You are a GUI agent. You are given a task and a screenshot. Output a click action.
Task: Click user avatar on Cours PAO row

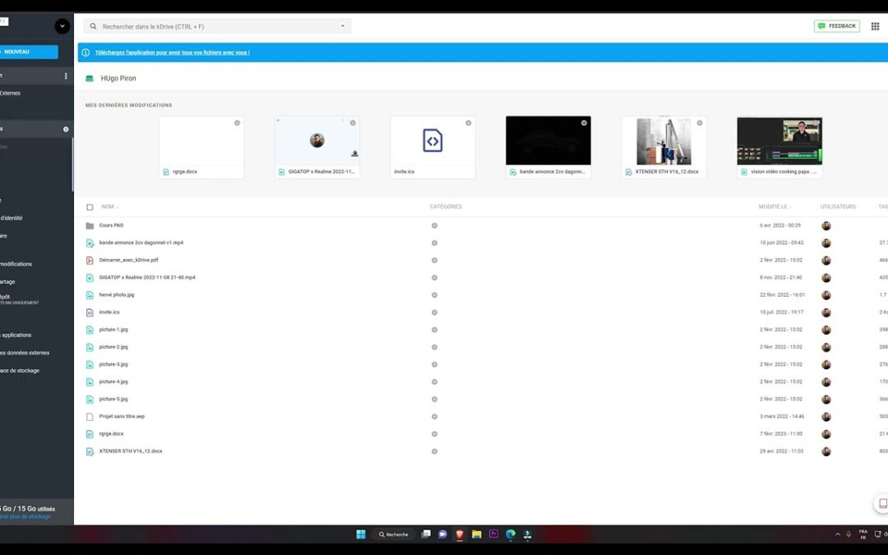826,225
